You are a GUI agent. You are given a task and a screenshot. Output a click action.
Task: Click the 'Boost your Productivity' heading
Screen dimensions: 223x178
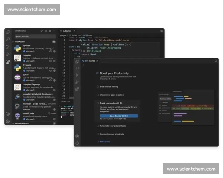pyautogui.click(x=114, y=73)
